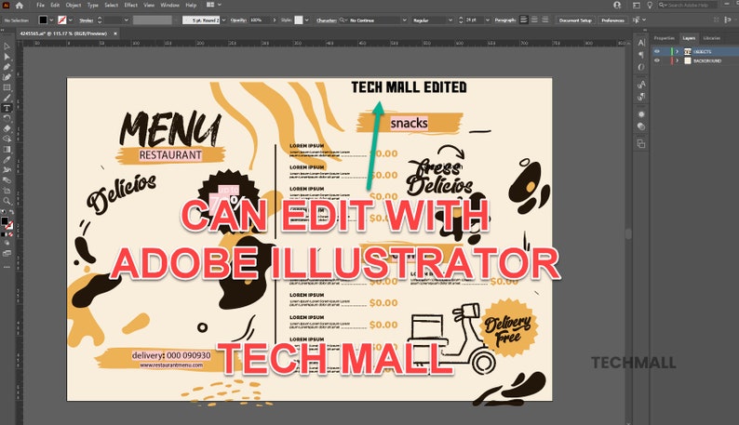Screen dimensions: 739x425
Task: Hide the BACKGROUND layer
Action: pos(657,60)
